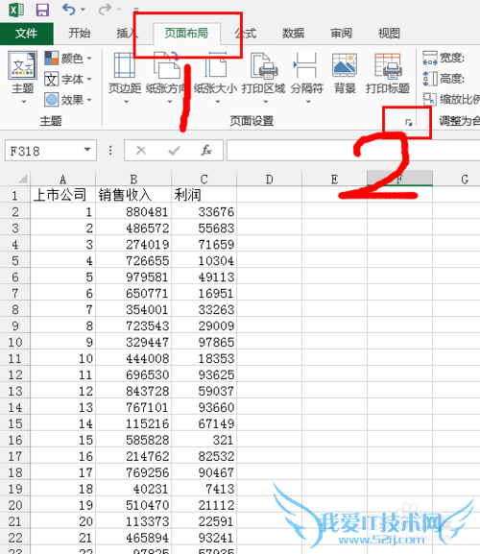Select row 22 header
Image resolution: width=480 pixels, height=554 pixels.
14,538
